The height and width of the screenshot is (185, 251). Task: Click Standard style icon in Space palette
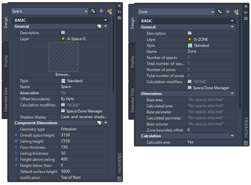pyautogui.click(x=63, y=81)
